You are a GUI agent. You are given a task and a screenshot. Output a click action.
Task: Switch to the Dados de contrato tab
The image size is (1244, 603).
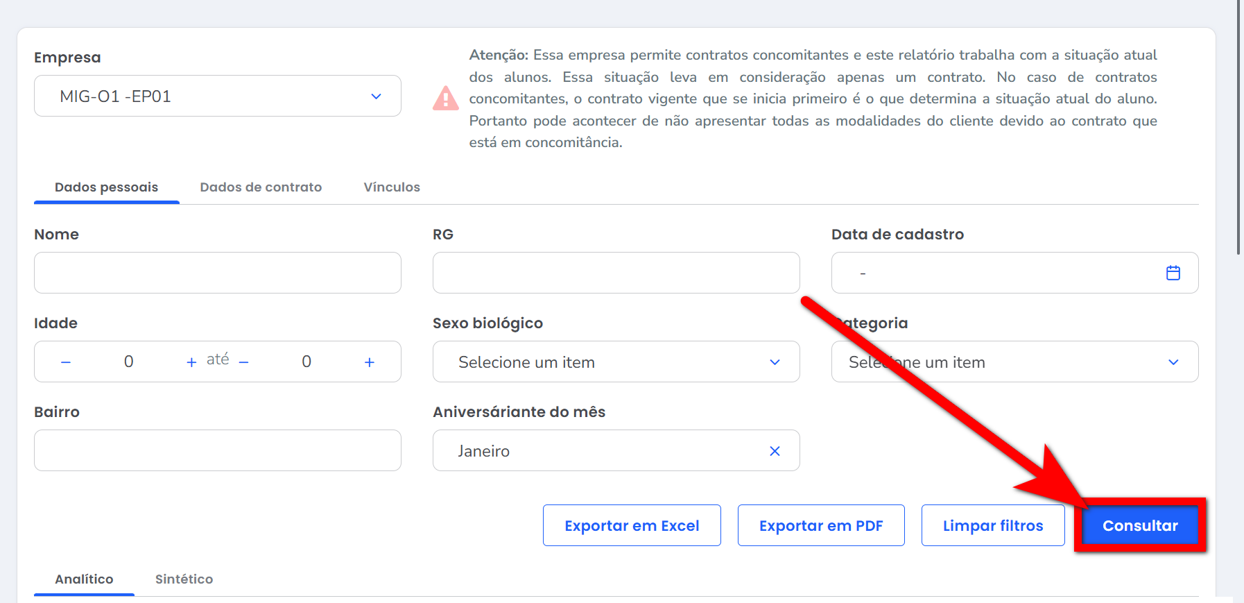tap(261, 187)
